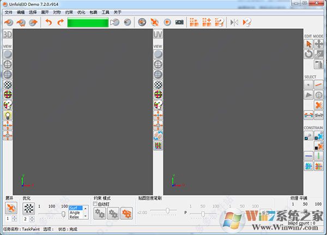Open the 文件 menu
Image resolution: width=327 pixels, height=235 pixels.
click(x=8, y=11)
